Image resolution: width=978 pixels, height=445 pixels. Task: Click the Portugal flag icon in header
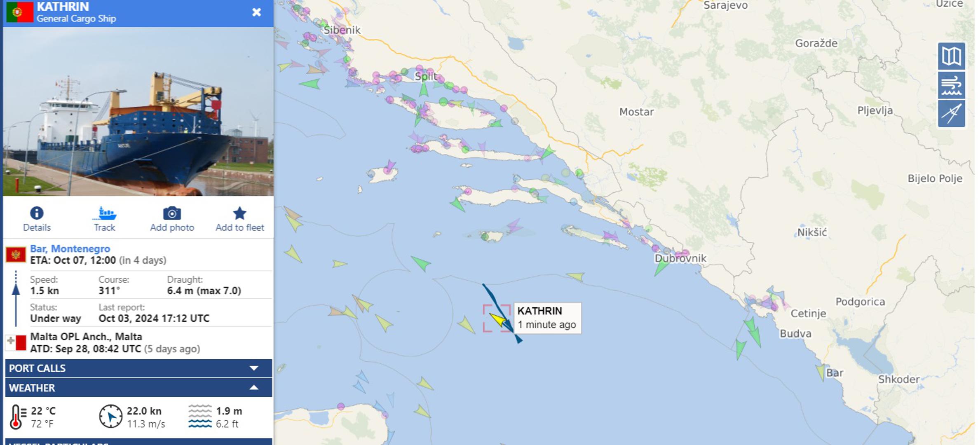(x=19, y=12)
